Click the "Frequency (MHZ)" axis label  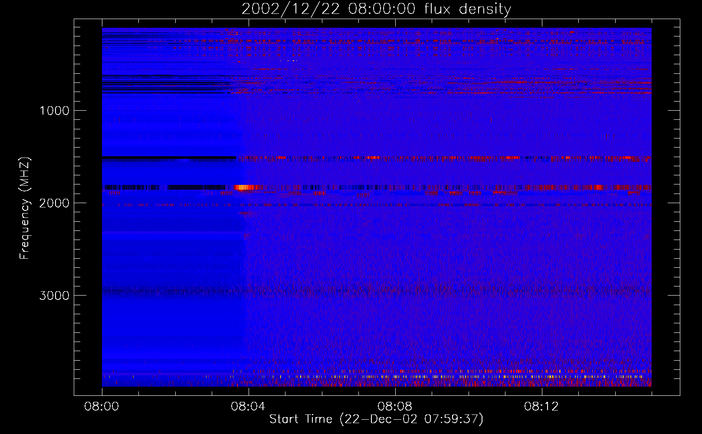click(x=25, y=208)
